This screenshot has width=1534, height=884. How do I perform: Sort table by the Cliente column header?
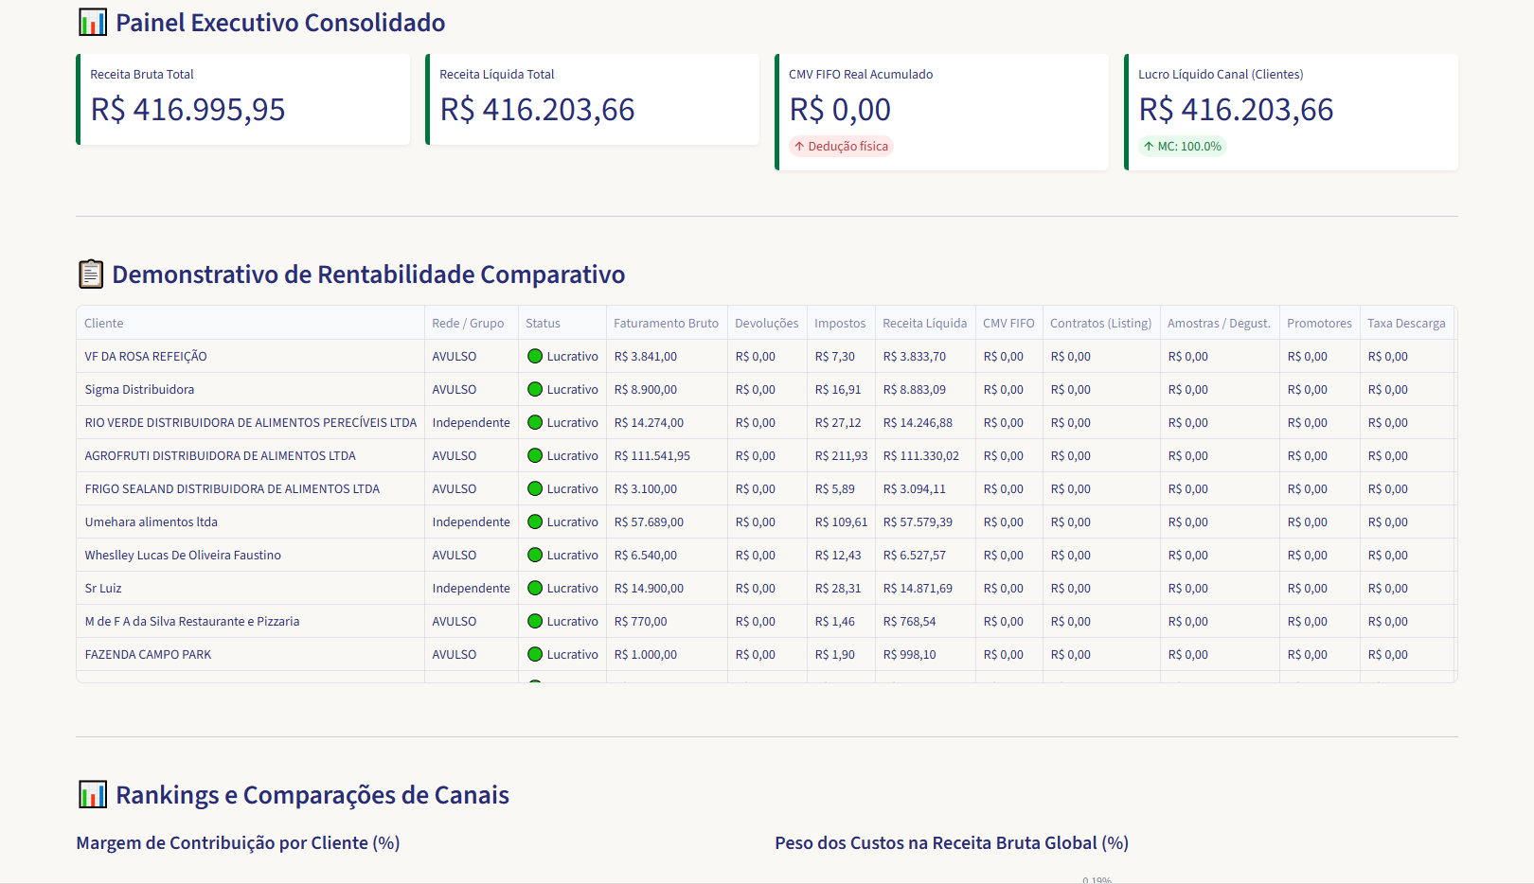pos(250,323)
